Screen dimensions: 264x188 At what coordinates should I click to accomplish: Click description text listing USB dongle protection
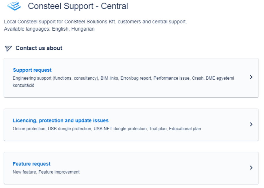tap(107, 129)
